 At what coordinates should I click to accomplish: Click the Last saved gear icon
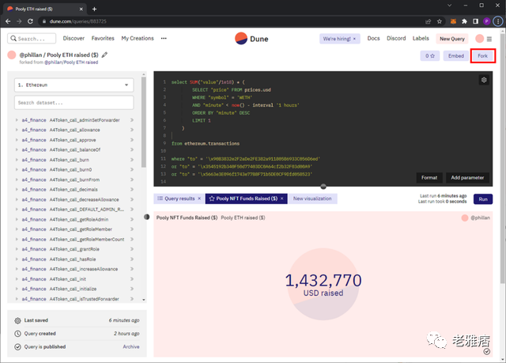click(x=17, y=320)
